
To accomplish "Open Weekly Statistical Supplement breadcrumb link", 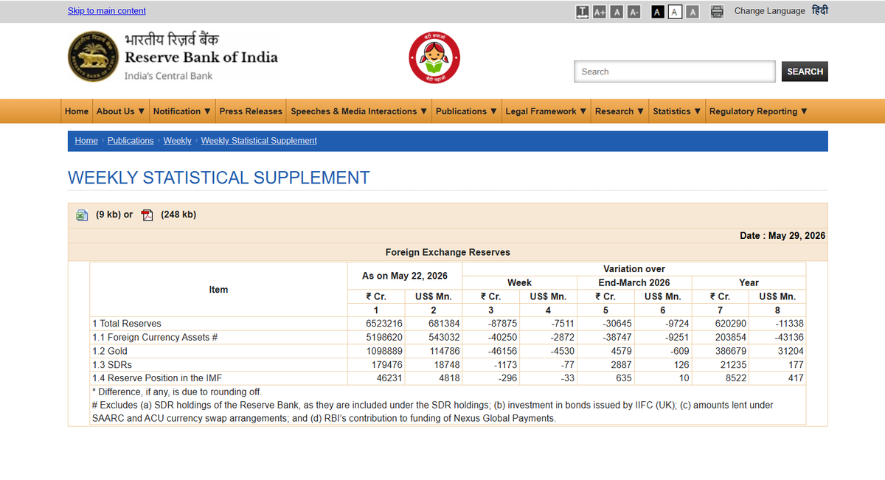I will pyautogui.click(x=259, y=141).
